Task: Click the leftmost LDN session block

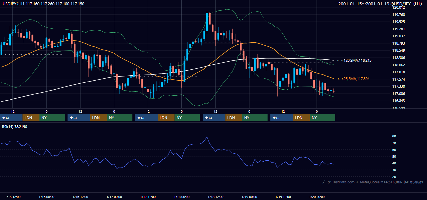Action: coord(31,118)
